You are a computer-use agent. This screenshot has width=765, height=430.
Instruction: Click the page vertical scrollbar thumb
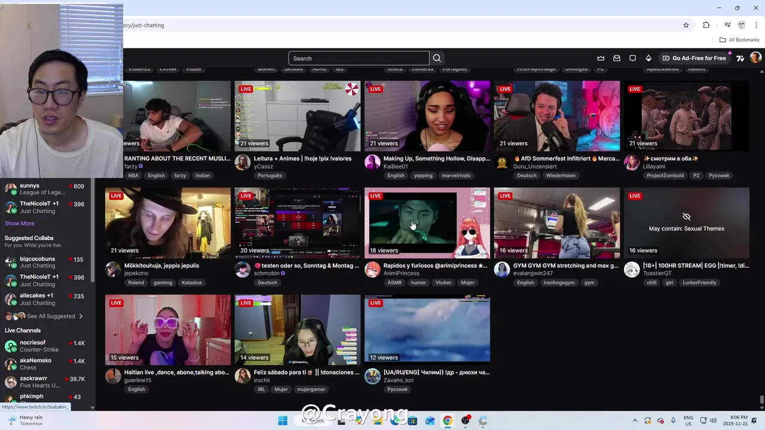click(761, 400)
